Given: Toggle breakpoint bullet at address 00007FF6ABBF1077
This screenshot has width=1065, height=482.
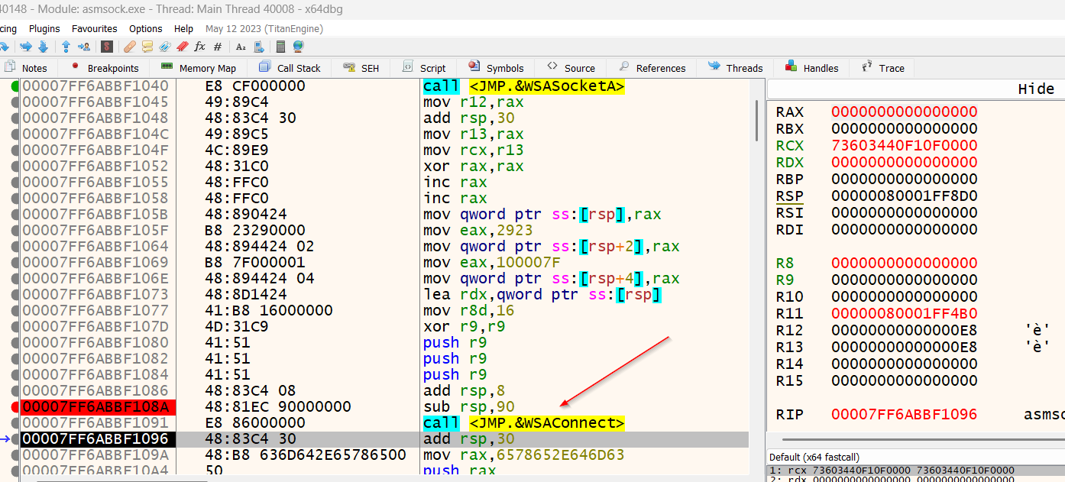Looking at the screenshot, I should (15, 310).
